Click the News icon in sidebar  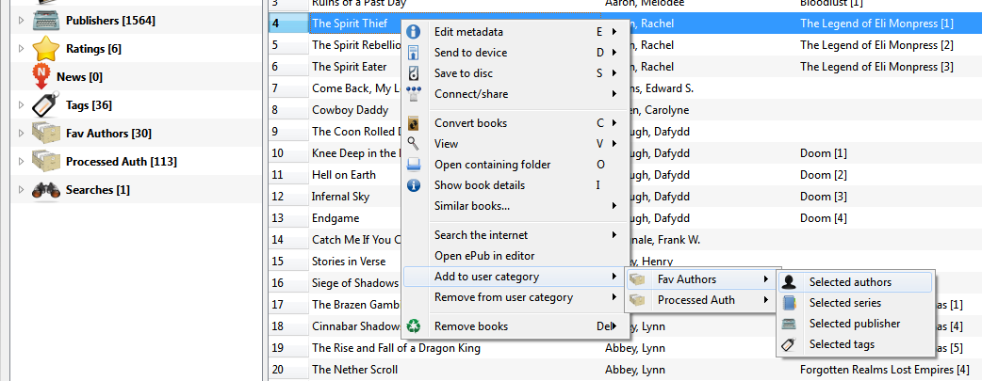[42, 76]
